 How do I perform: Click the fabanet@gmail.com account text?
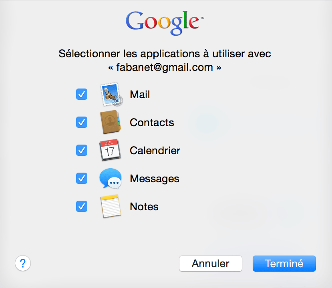[165, 68]
